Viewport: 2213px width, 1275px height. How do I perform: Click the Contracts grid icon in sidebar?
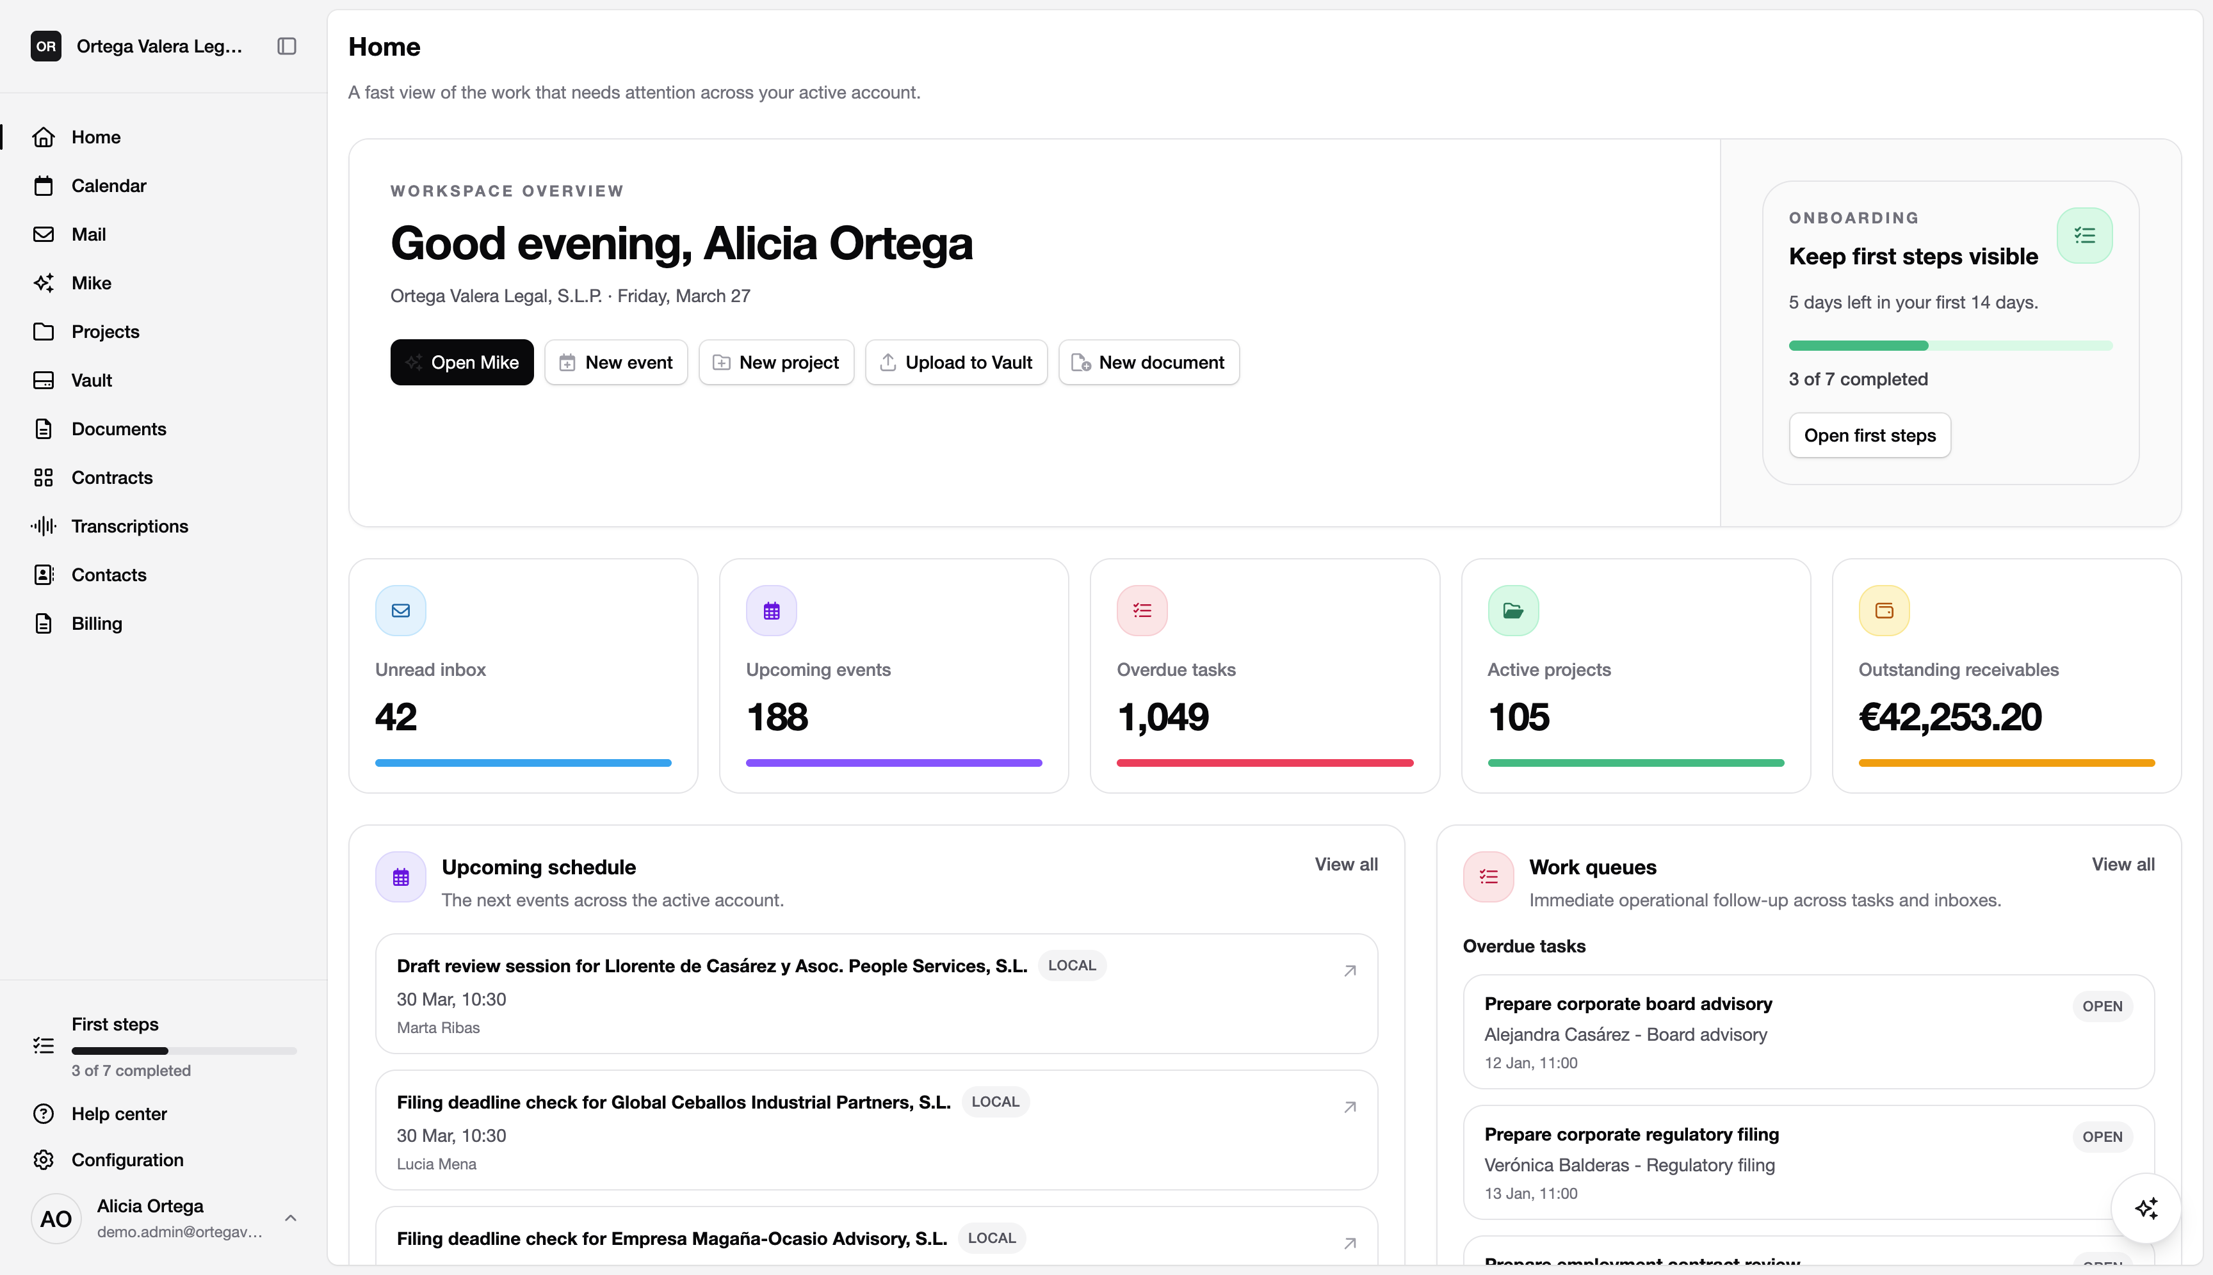pos(44,477)
